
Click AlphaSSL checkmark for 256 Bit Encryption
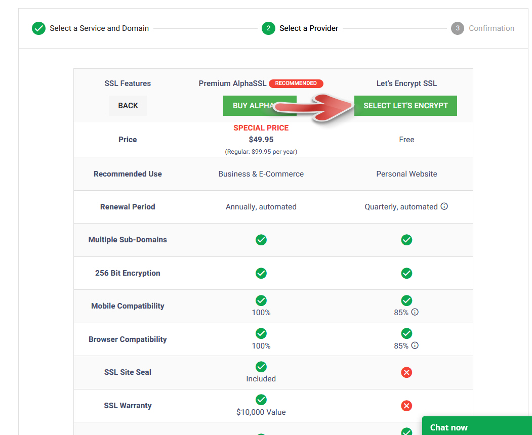pyautogui.click(x=261, y=273)
